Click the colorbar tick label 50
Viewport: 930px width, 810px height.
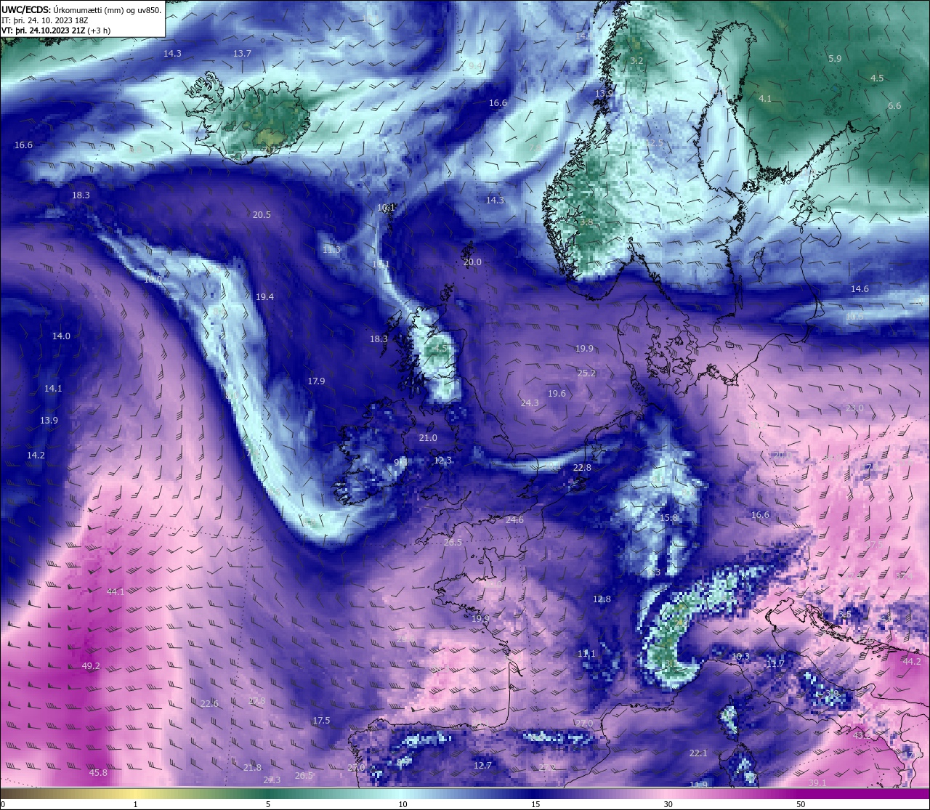click(x=801, y=804)
